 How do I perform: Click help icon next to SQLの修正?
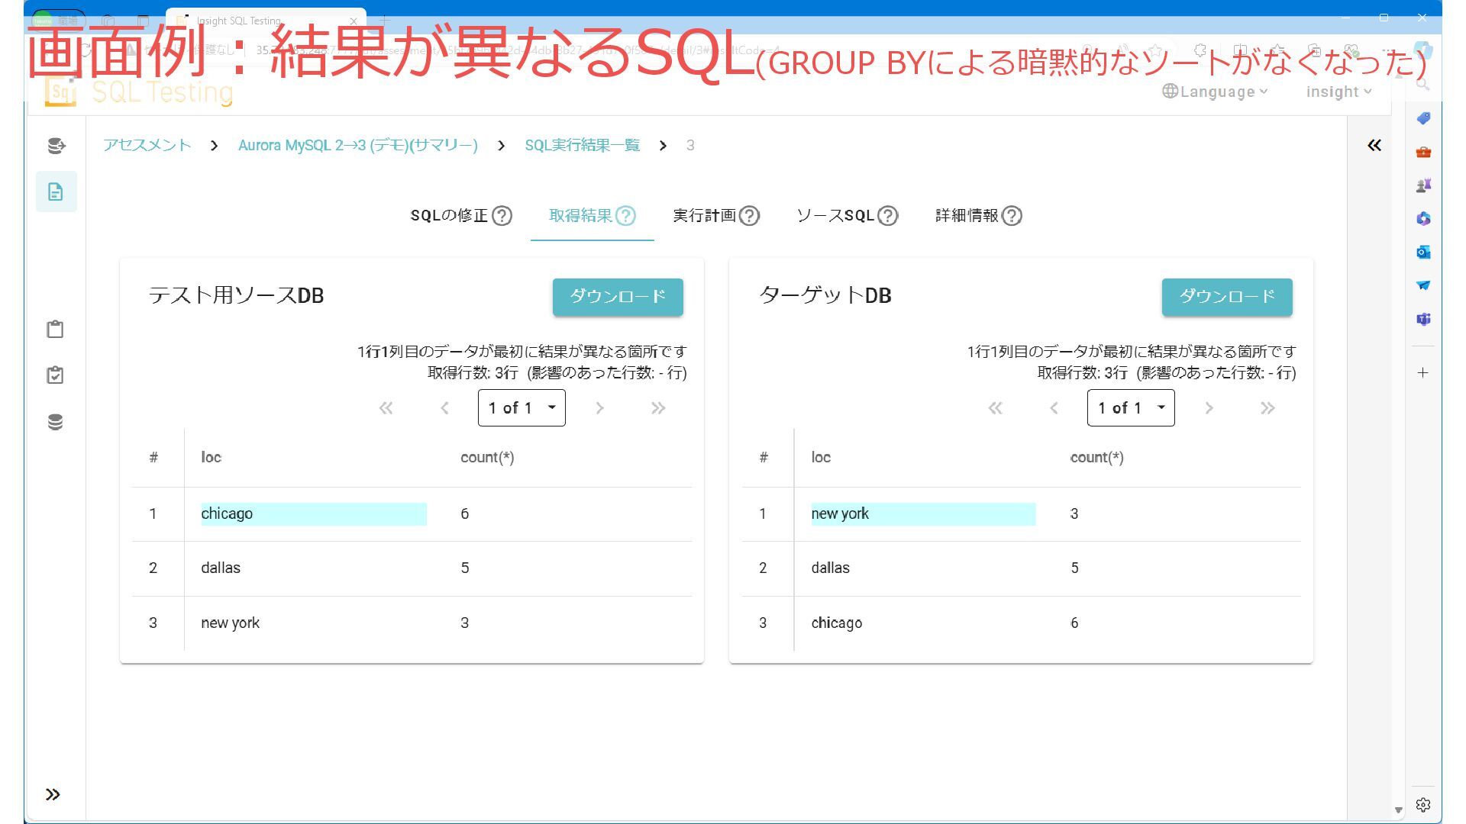502,216
